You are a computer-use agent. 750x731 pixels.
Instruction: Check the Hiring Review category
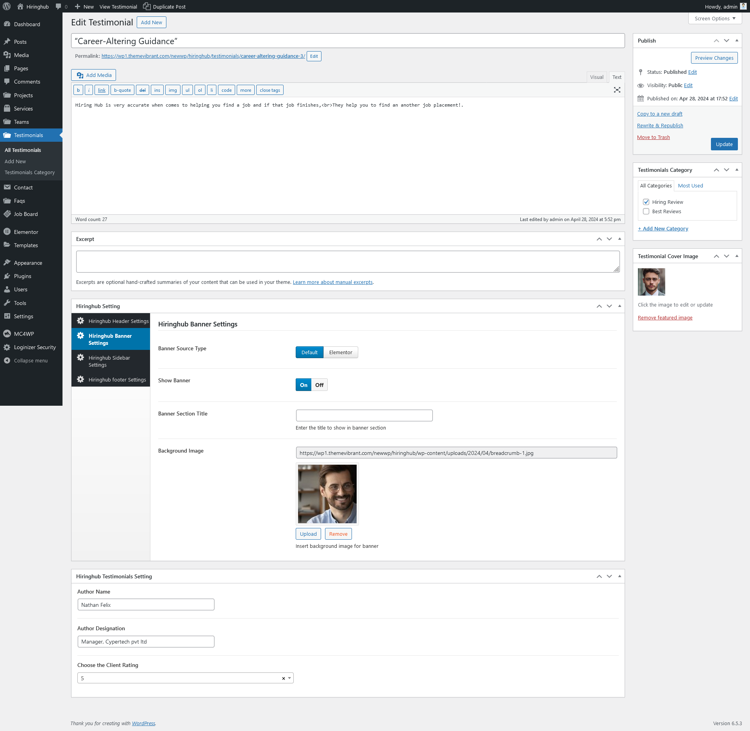click(646, 202)
